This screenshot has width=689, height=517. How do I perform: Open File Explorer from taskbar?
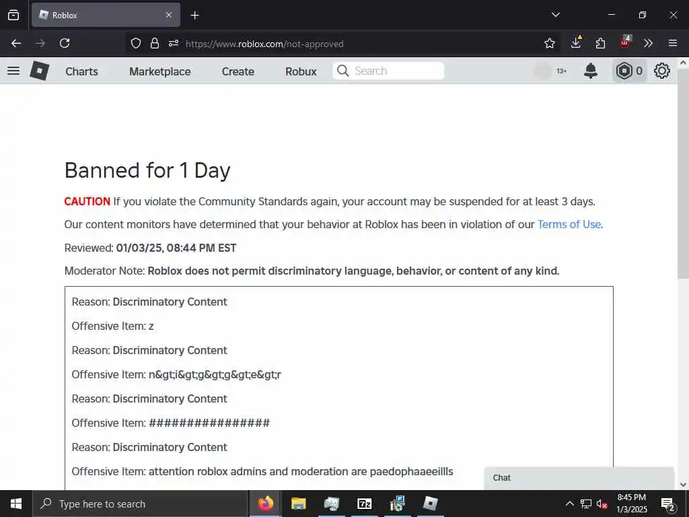(x=299, y=504)
